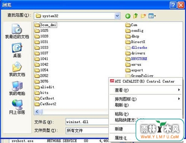This screenshot has height=143, width=186.
Task: Open My Computer (我的电脑) in places bar
Action: pos(17,88)
